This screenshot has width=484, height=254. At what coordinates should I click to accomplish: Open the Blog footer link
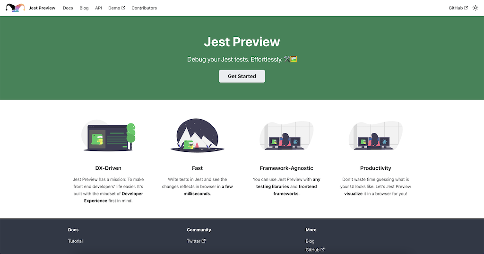coord(310,241)
